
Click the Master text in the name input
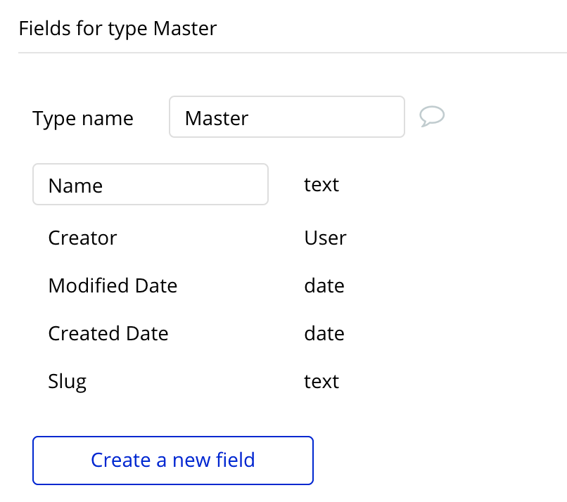216,117
